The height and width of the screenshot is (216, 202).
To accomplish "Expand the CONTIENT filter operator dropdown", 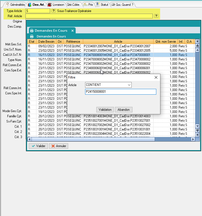I will (x=129, y=85).
